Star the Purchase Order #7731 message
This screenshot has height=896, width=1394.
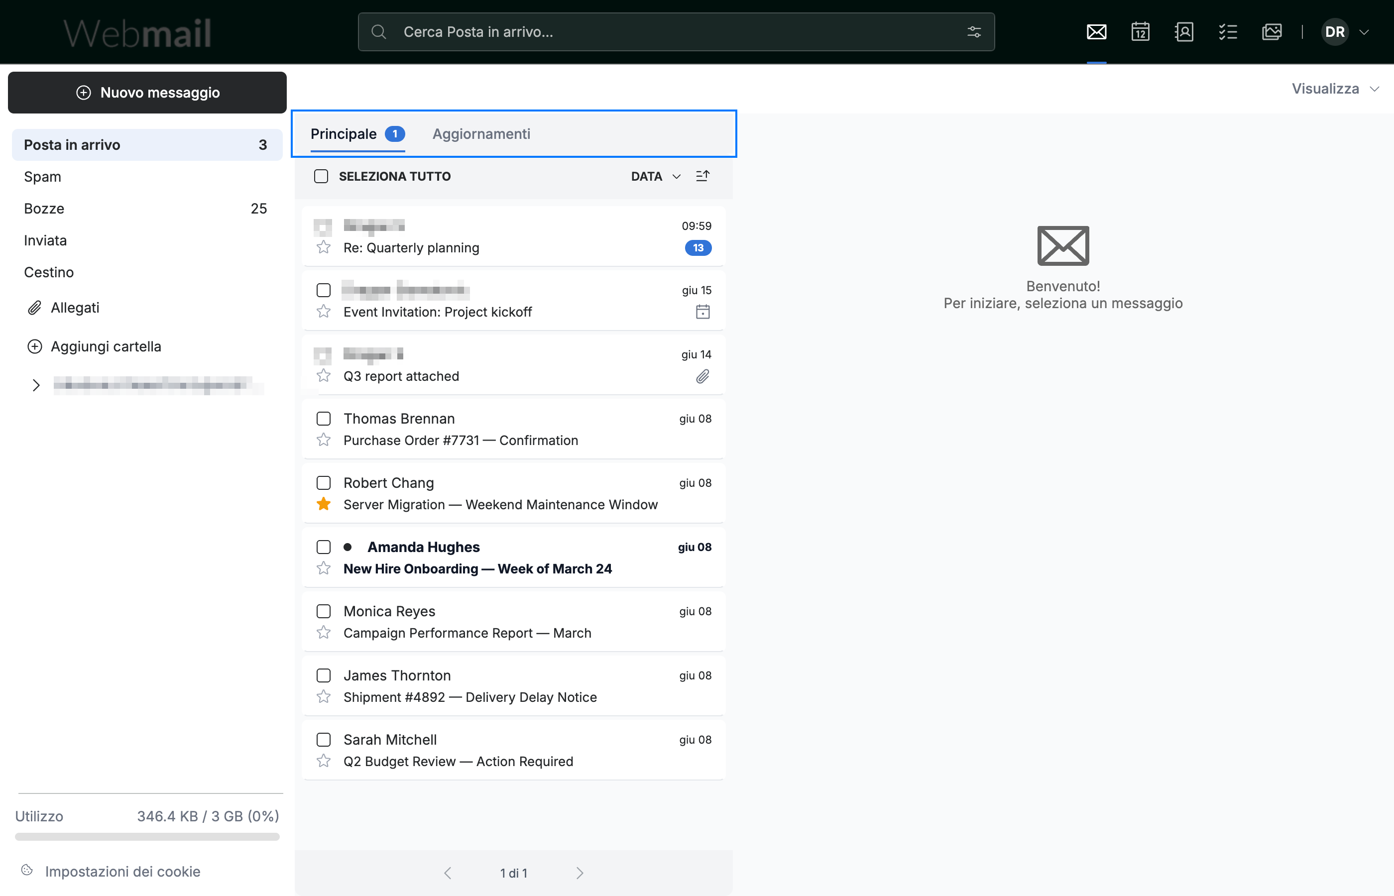point(324,440)
